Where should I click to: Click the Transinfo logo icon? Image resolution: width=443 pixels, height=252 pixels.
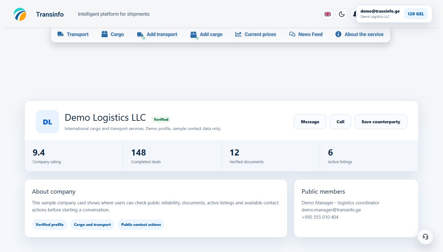[x=20, y=14]
